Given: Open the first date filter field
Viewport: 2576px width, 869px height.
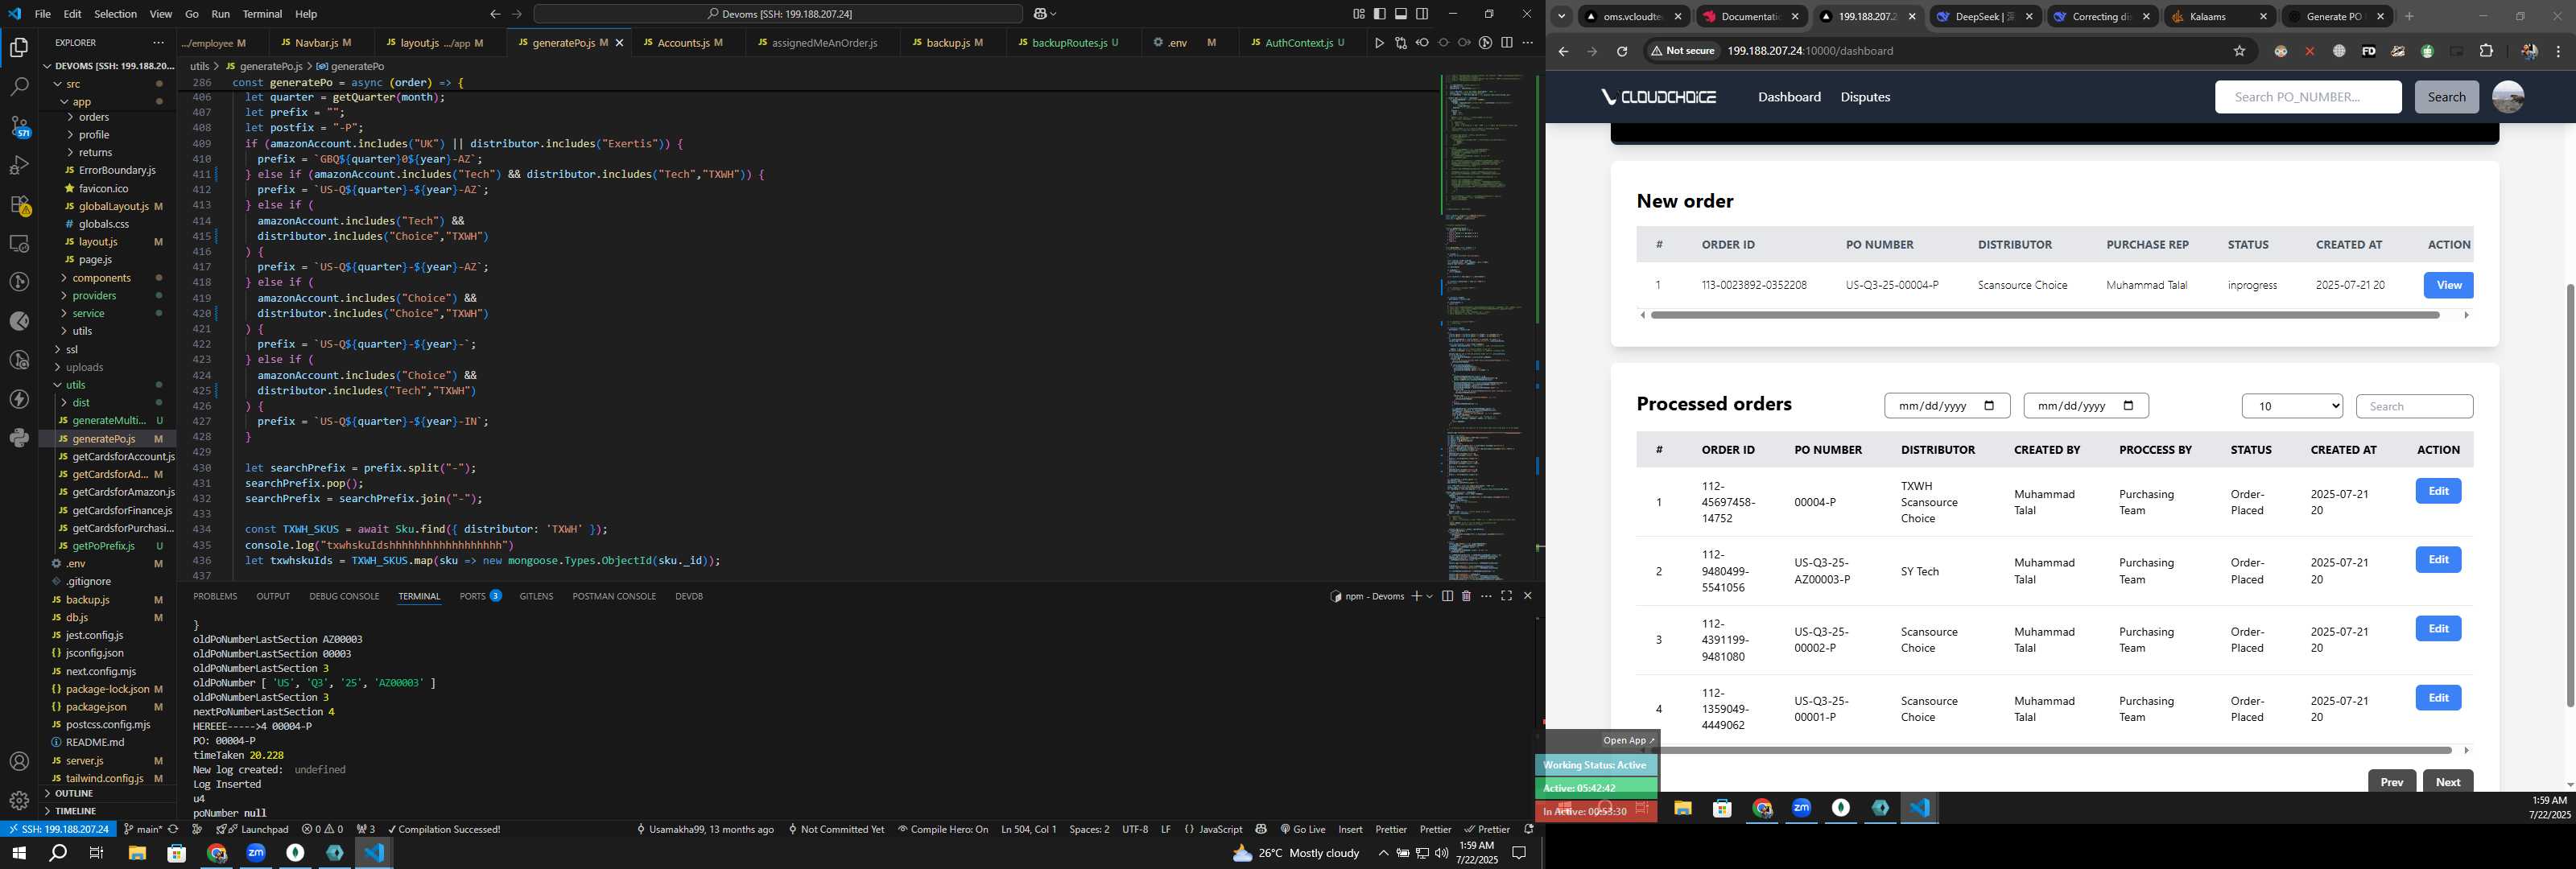Looking at the screenshot, I should [1946, 406].
